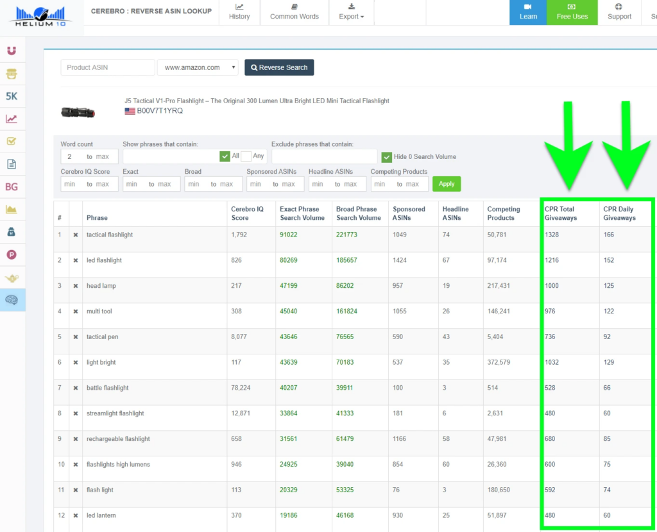The image size is (657, 532).
Task: Remove the head lamp row
Action: click(76, 286)
